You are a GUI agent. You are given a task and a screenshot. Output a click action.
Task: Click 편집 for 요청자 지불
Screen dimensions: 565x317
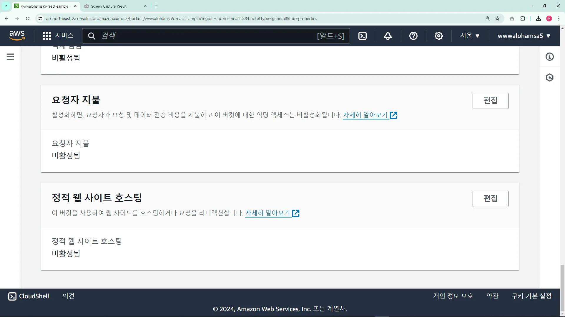(490, 101)
